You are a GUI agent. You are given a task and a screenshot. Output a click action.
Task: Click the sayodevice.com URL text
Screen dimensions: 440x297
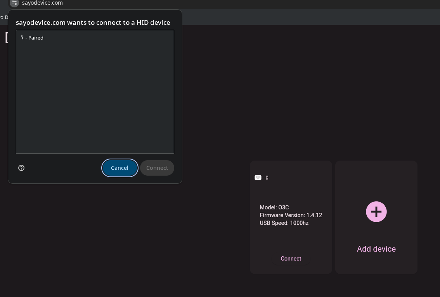pyautogui.click(x=42, y=3)
